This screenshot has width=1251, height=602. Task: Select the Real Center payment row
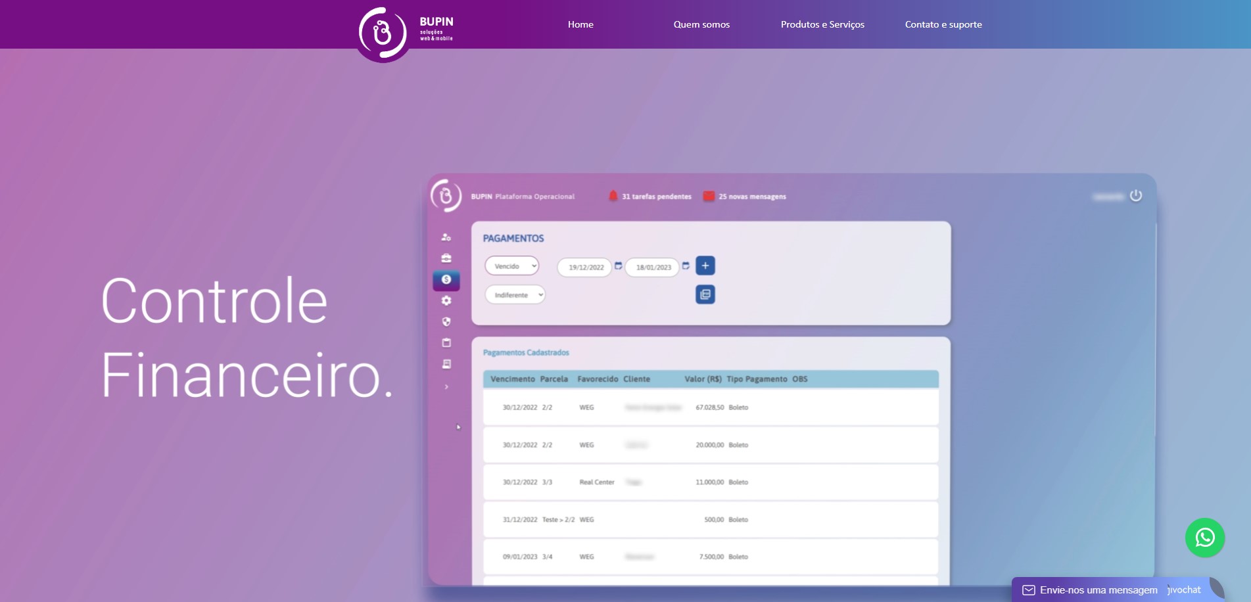pyautogui.click(x=711, y=482)
